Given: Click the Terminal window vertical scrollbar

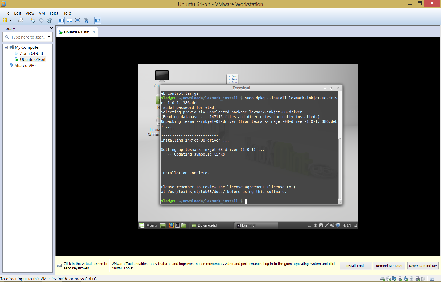Looking at the screenshot, I should [x=340, y=168].
